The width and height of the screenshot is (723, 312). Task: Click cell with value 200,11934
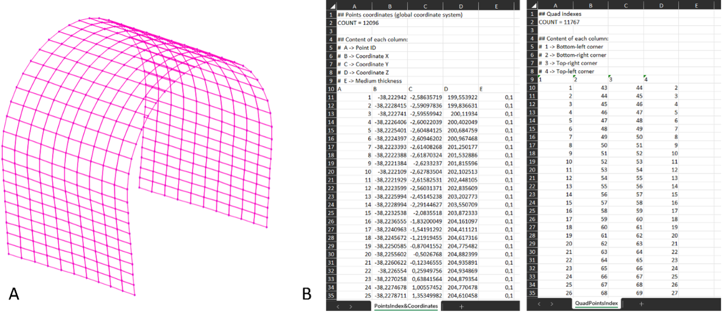pos(460,114)
